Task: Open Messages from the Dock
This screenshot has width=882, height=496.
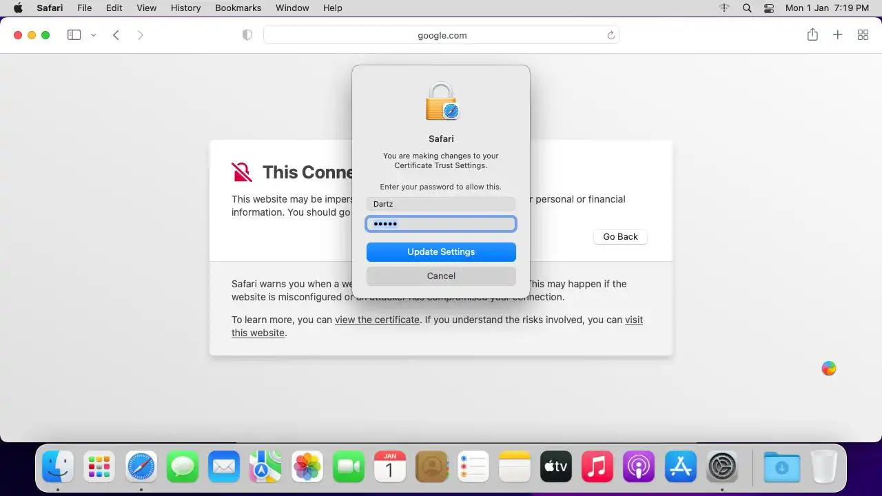Action: click(183, 467)
